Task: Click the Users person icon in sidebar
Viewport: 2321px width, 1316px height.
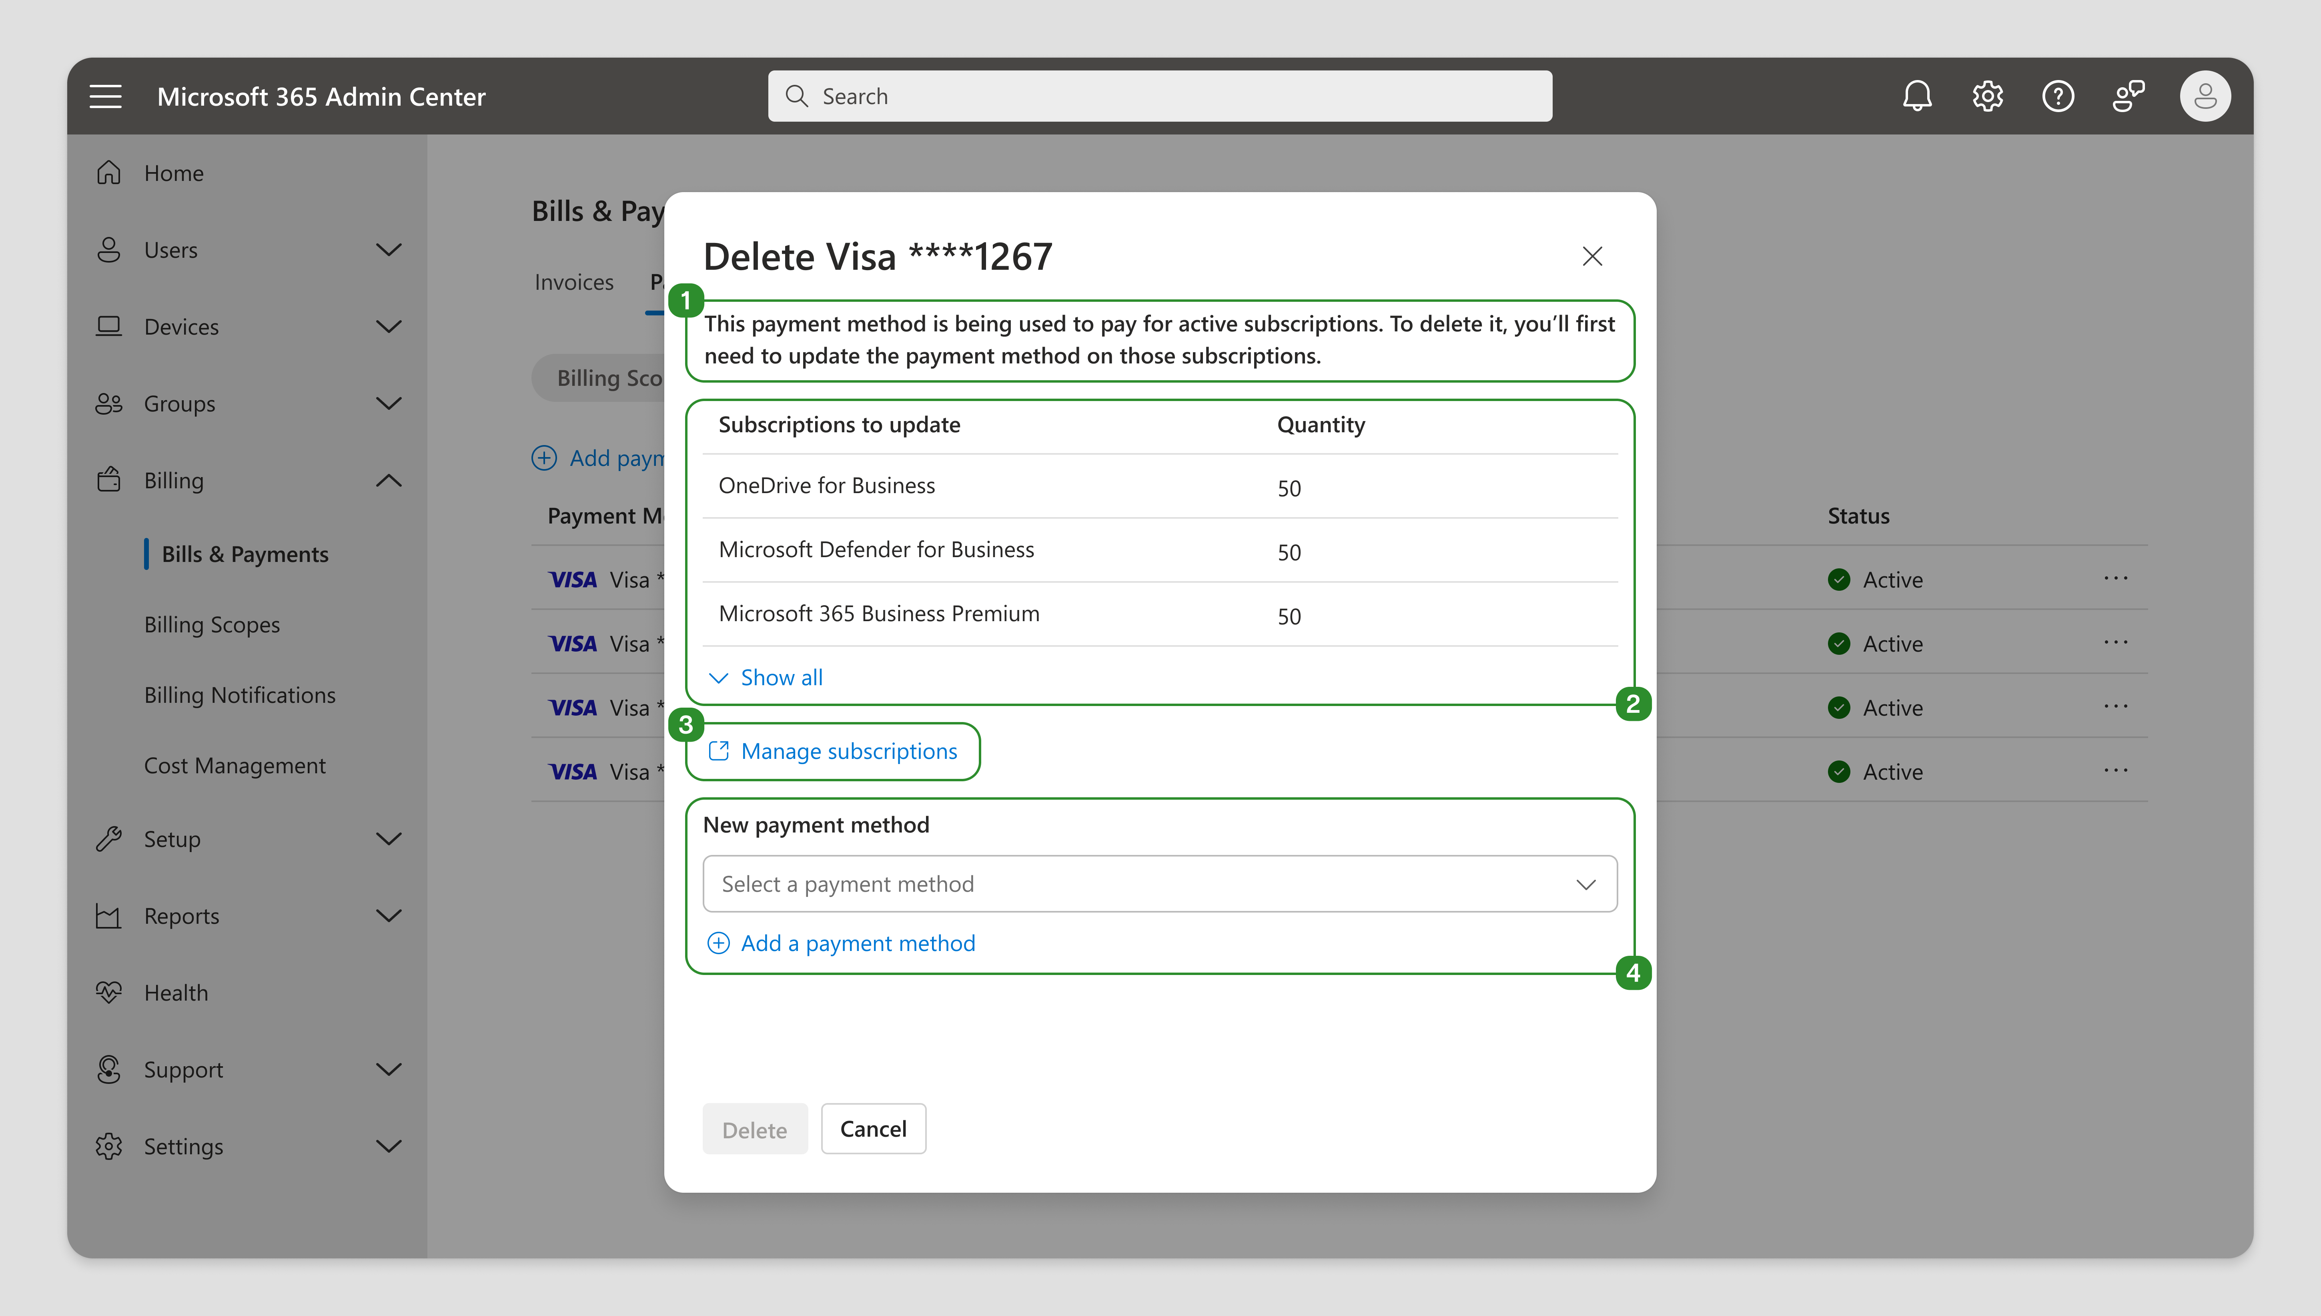Action: tap(108, 249)
